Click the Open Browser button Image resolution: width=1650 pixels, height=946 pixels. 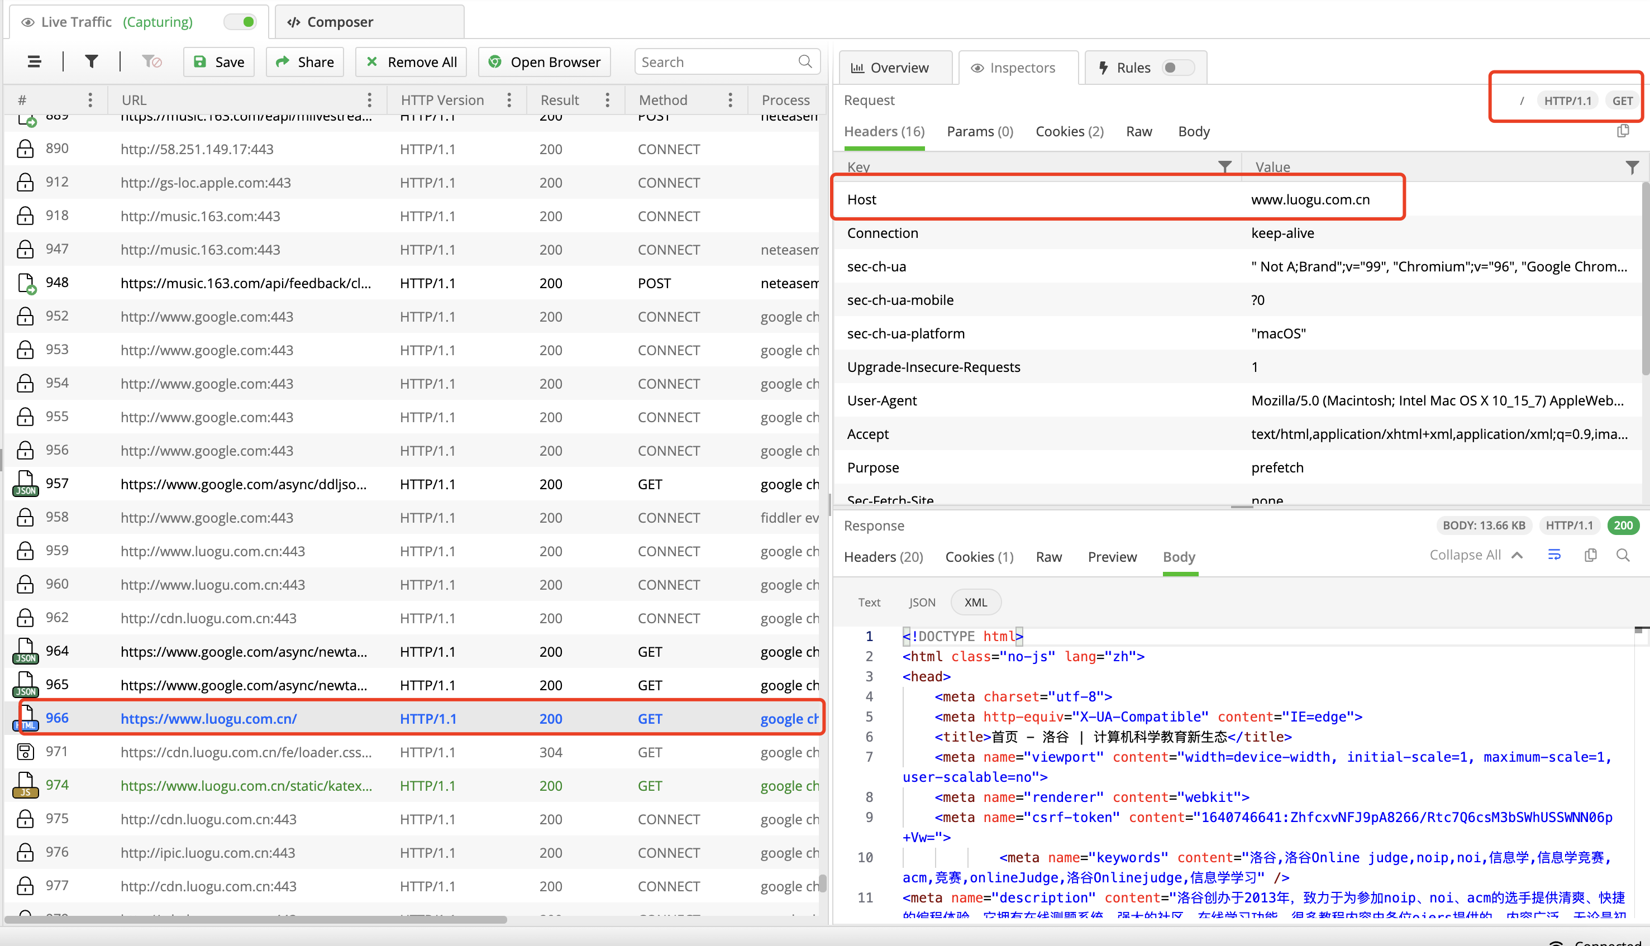545,62
